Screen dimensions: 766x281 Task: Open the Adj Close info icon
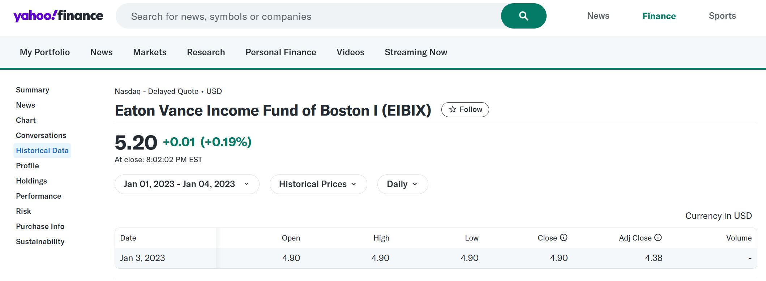658,237
